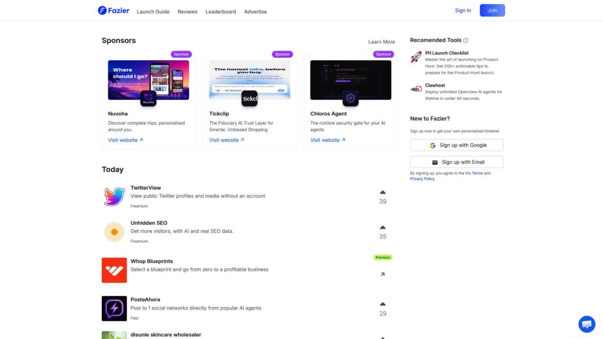This screenshot has width=603, height=339.
Task: Open the Leaderboard page
Action: [221, 12]
